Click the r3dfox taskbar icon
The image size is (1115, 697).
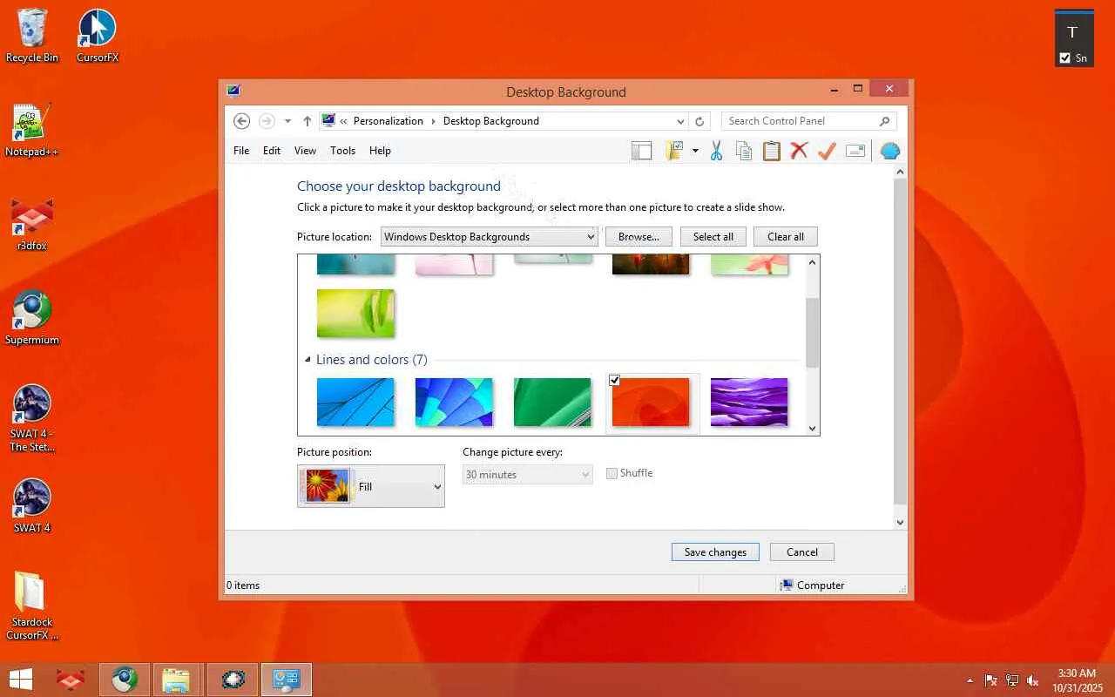(x=70, y=680)
